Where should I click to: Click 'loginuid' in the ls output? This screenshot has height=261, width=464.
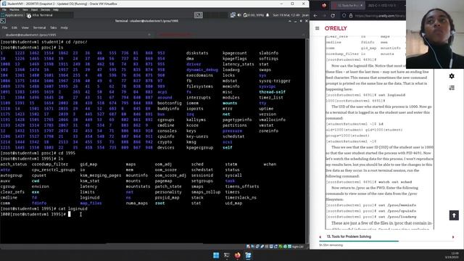(x=90, y=197)
